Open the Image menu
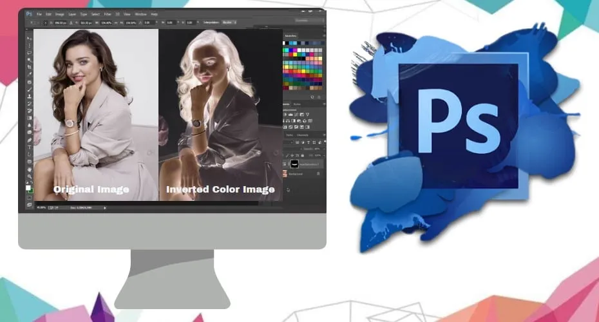This screenshot has height=322, width=599. pyautogui.click(x=60, y=14)
